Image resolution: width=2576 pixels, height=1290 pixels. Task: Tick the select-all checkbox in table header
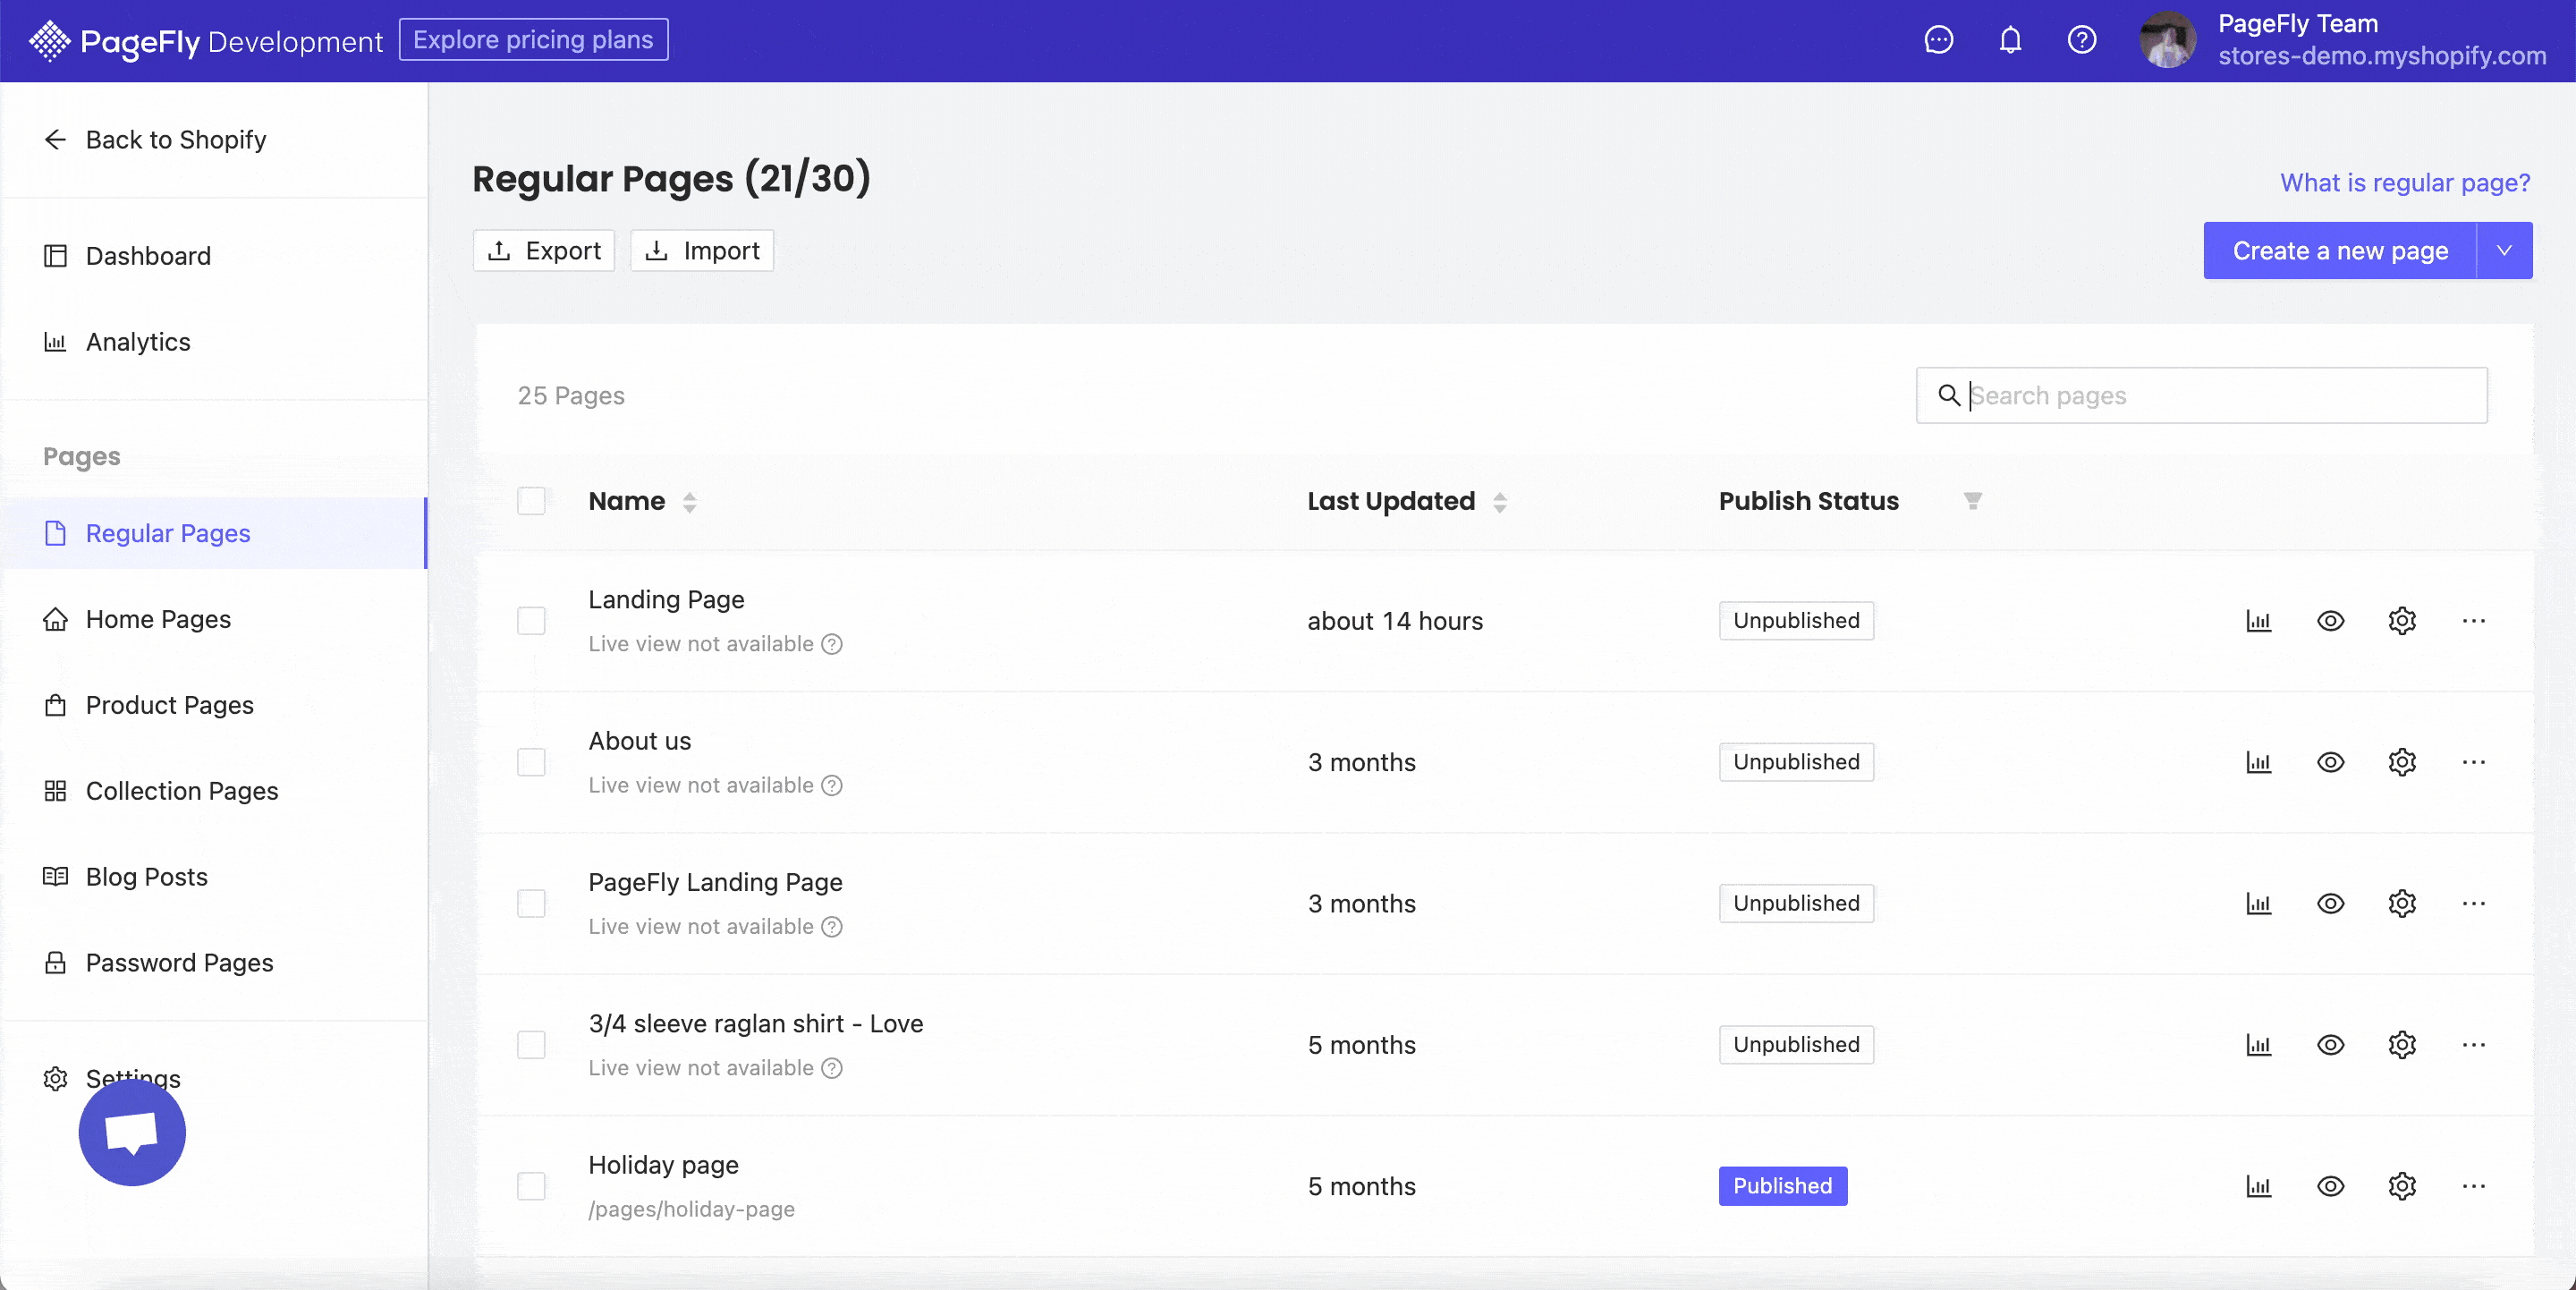point(531,501)
